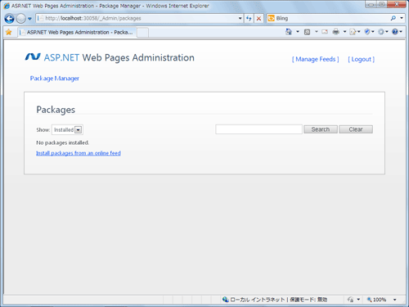Image resolution: width=409 pixels, height=307 pixels.
Task: Click the browser Back arrow button
Action: (9, 19)
